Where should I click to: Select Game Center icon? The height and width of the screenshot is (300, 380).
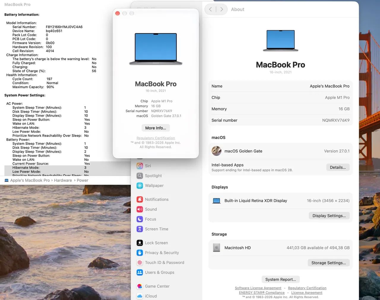click(x=140, y=286)
